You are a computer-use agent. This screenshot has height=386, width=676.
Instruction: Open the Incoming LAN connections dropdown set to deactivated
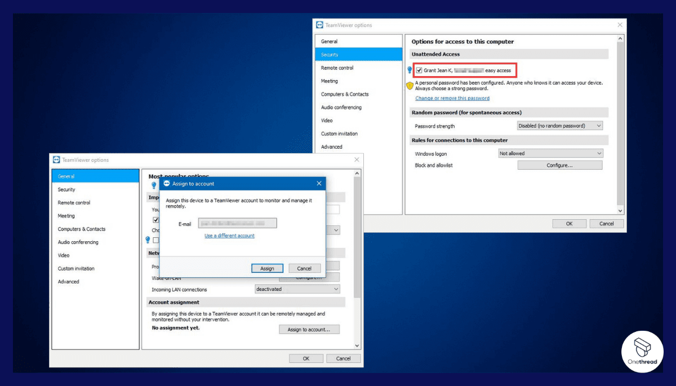(x=297, y=289)
